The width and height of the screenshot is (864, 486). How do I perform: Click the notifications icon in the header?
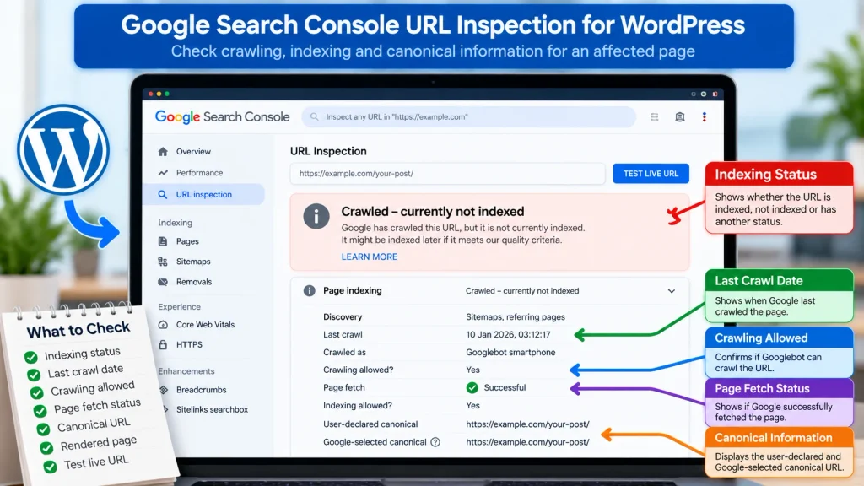point(680,116)
